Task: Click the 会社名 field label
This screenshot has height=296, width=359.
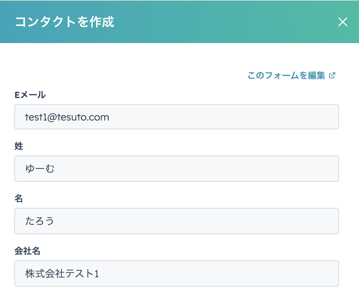Action: [x=27, y=251]
